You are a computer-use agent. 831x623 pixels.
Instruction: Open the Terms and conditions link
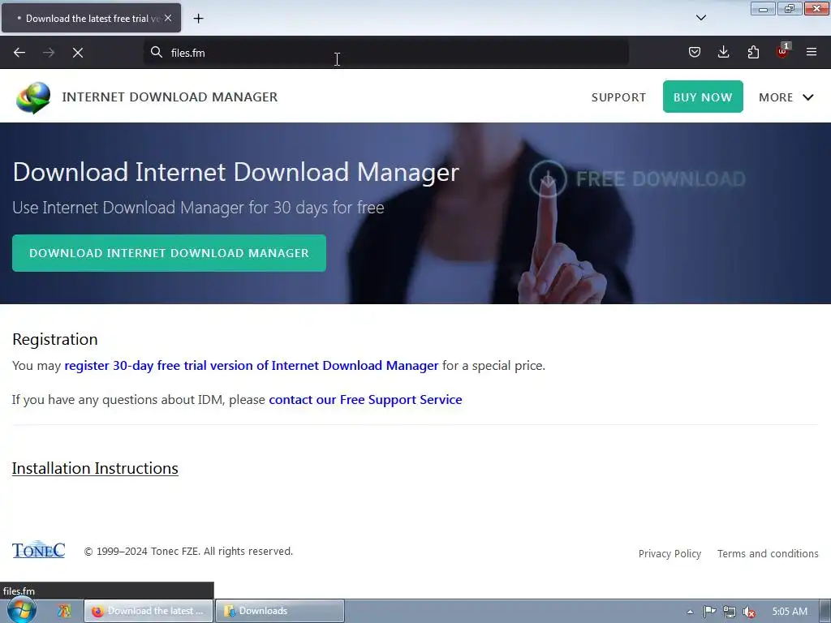(x=768, y=553)
